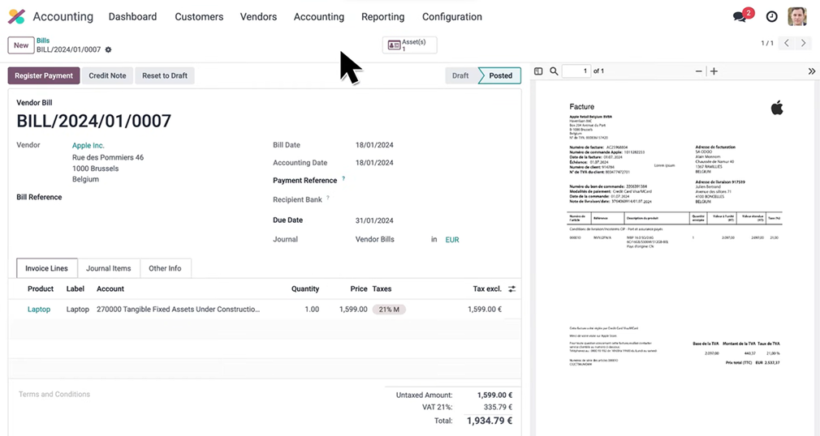Select the Draft status stage
The width and height of the screenshot is (820, 436).
coord(460,75)
